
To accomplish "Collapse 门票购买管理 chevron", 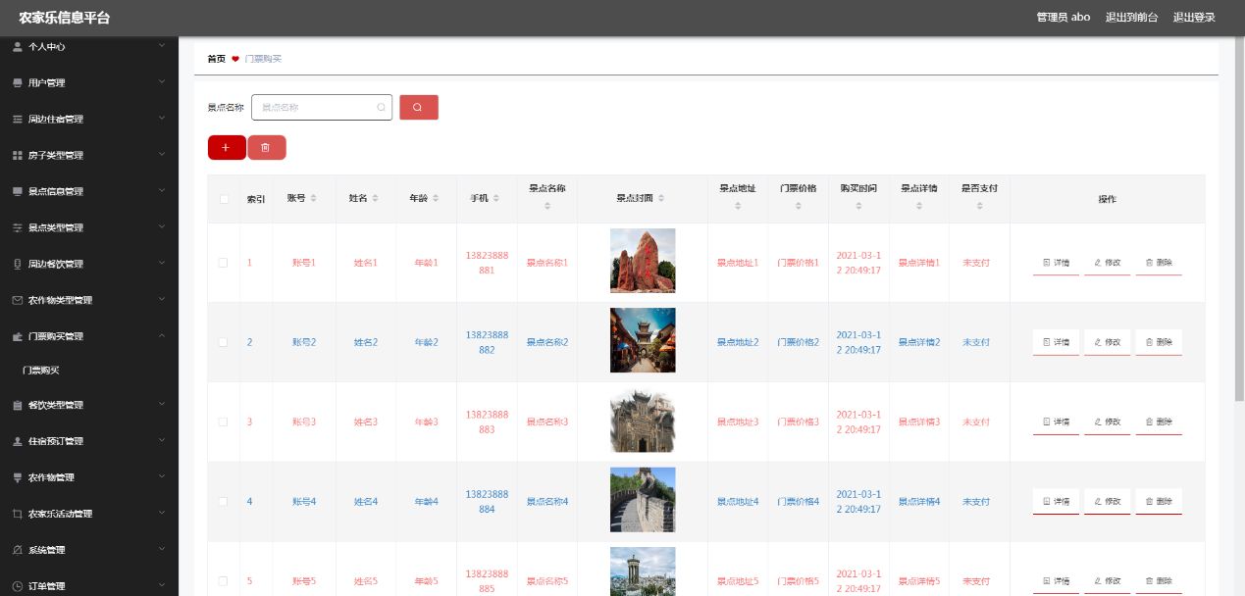I will pyautogui.click(x=162, y=335).
